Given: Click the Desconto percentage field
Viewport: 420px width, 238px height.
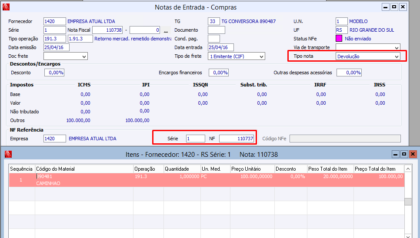Looking at the screenshot, I should pyautogui.click(x=54, y=73).
